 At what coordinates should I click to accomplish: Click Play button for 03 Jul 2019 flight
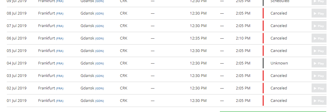pos(319,76)
